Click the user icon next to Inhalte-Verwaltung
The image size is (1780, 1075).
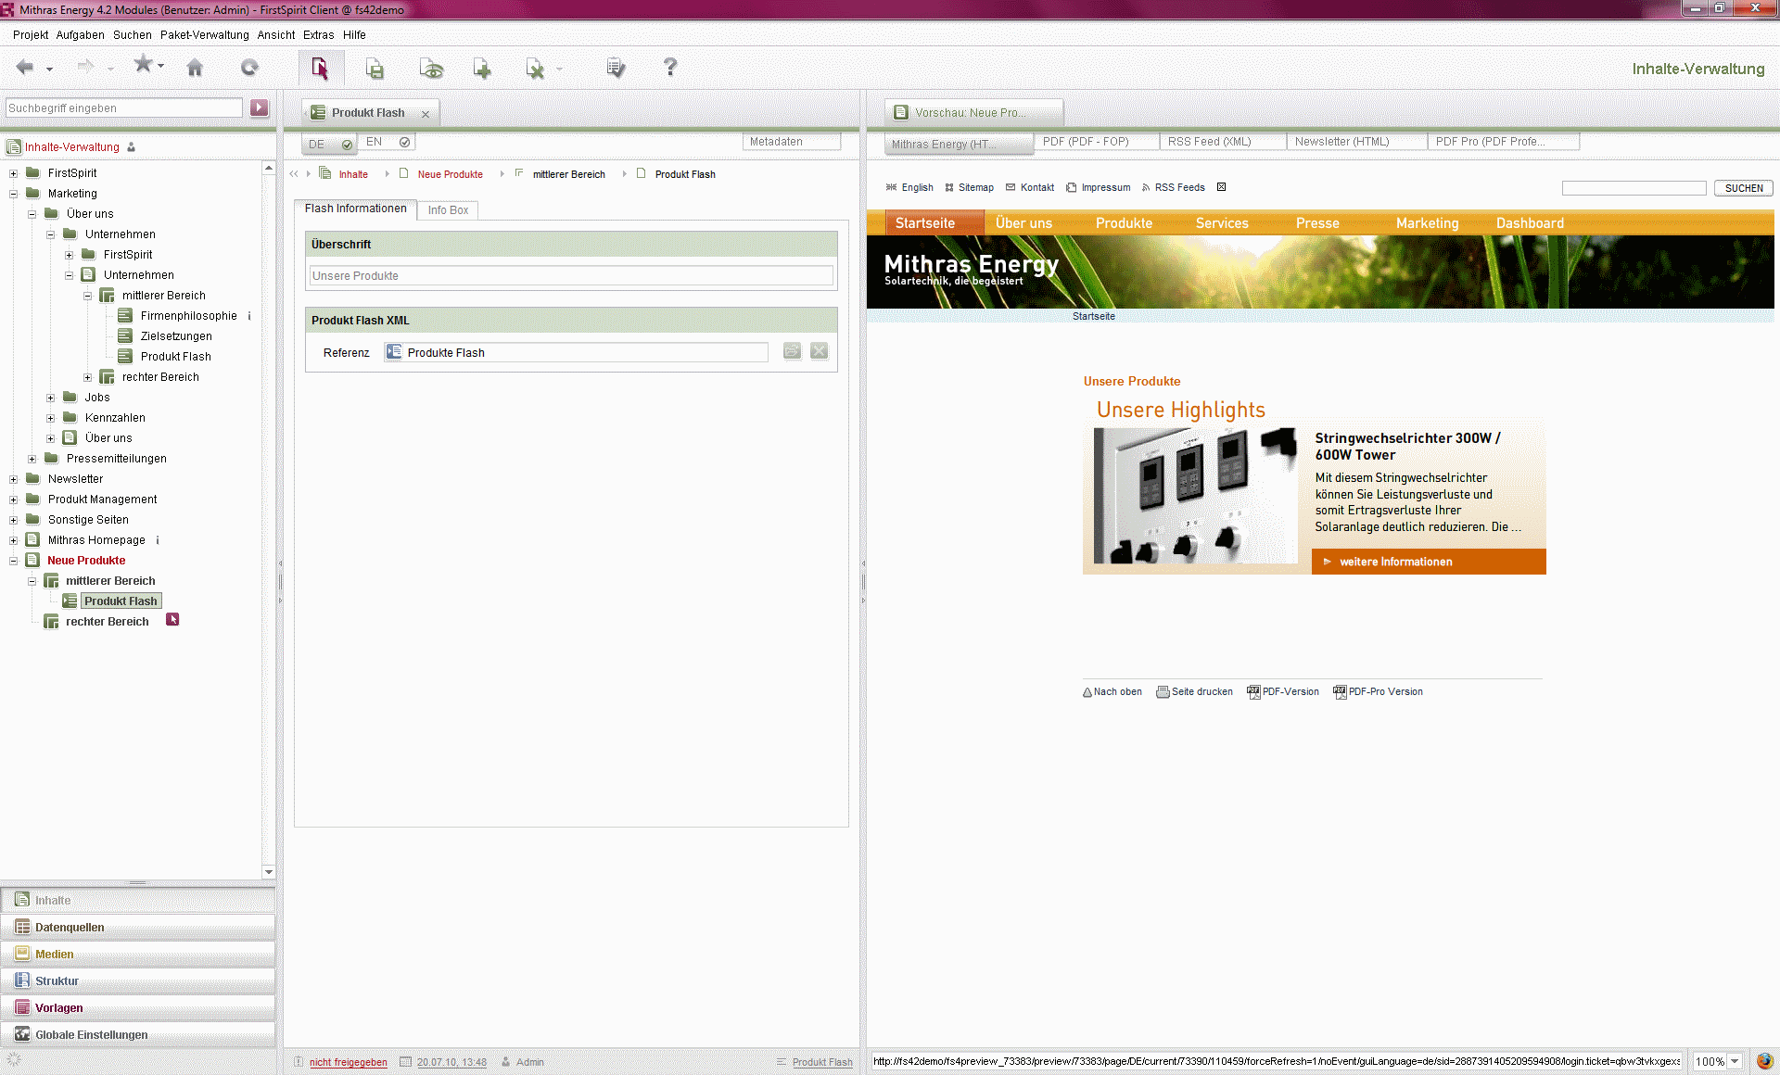coord(132,146)
